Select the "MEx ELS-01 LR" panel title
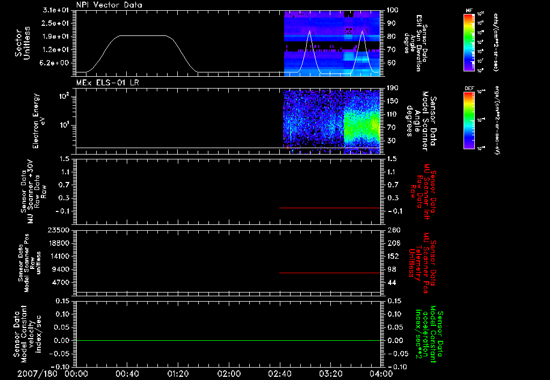Viewport: 550px width, 380px height. (x=107, y=83)
